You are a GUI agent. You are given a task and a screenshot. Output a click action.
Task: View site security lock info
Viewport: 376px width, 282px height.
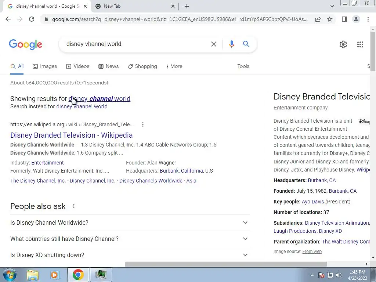pos(46,19)
